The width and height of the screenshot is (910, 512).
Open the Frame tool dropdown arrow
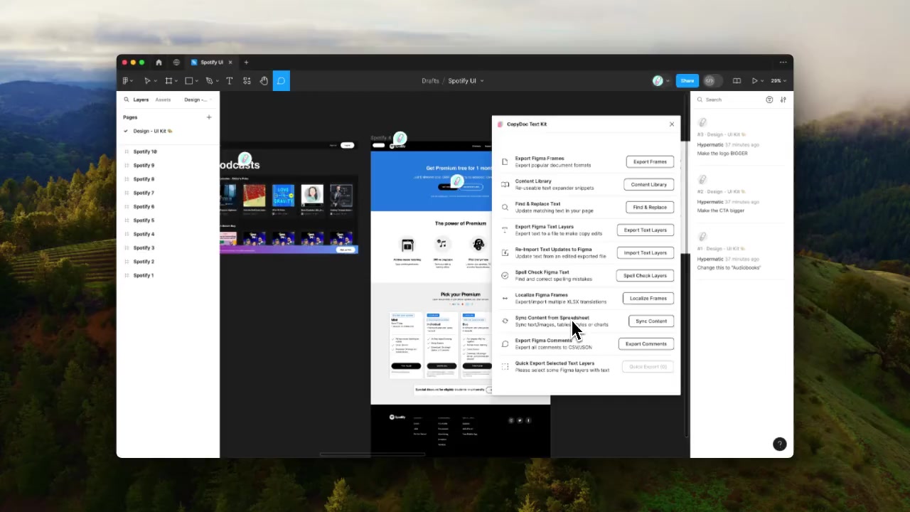[x=178, y=81]
